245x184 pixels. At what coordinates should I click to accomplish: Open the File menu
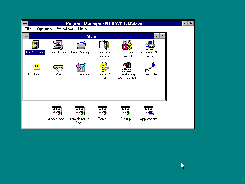pyautogui.click(x=28, y=29)
